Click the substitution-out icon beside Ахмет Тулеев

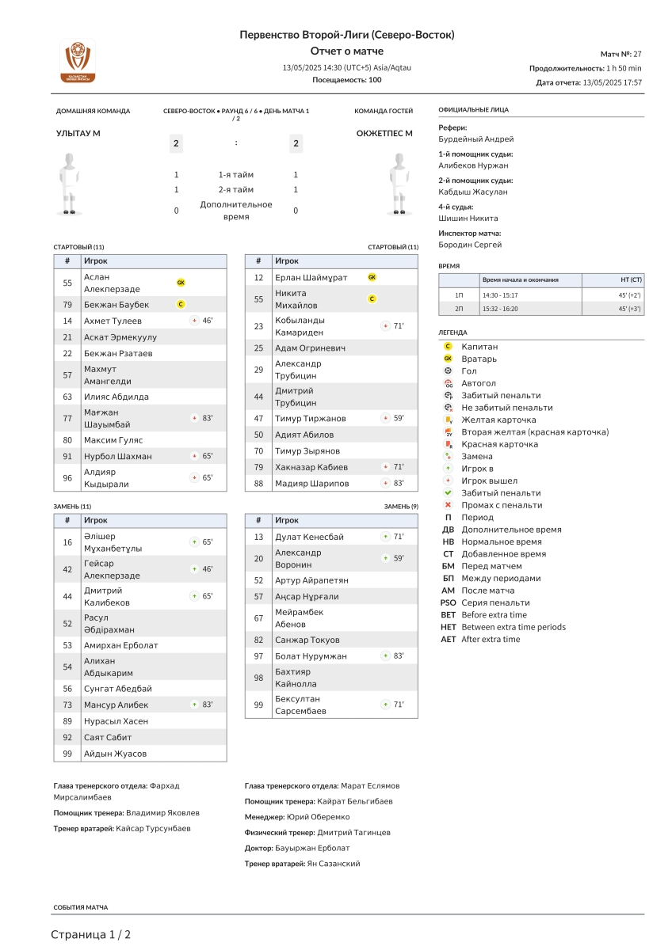[195, 321]
